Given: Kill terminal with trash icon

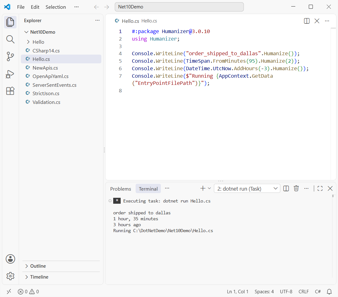Looking at the screenshot, I should point(296,188).
